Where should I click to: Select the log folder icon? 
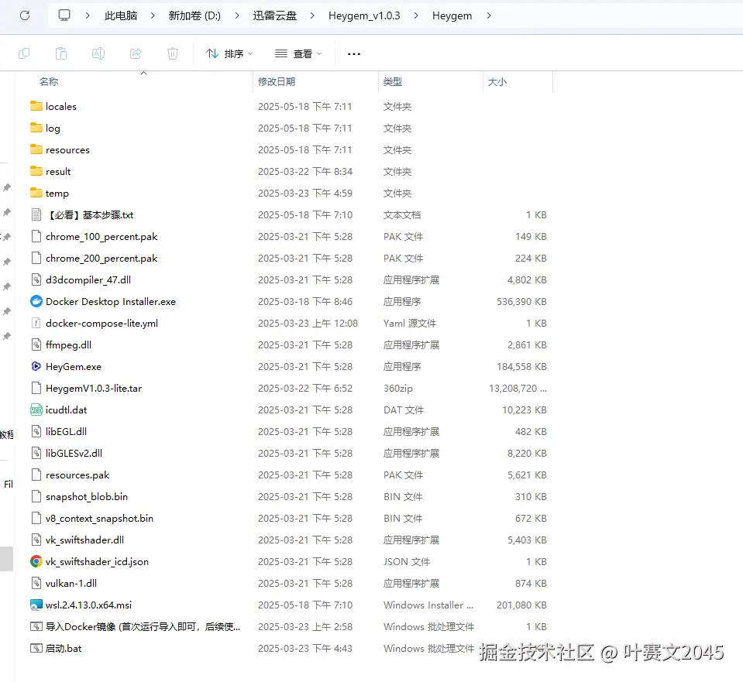coord(36,128)
